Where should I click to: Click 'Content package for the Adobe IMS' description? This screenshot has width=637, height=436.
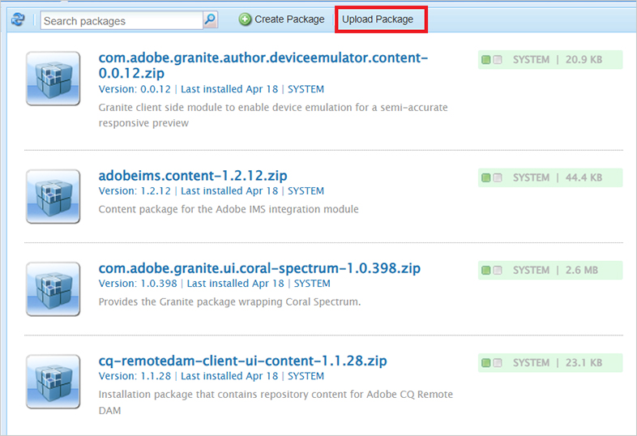click(x=229, y=209)
